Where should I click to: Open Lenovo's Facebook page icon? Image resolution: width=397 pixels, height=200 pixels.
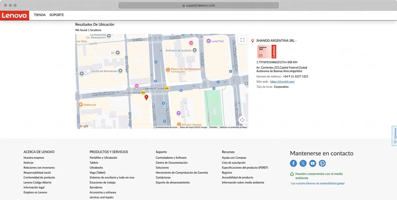293,163
